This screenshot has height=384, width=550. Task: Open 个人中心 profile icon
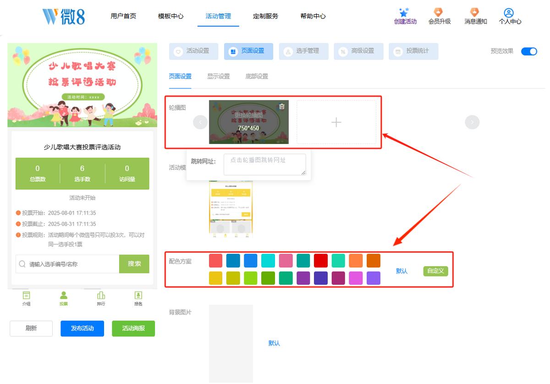click(x=509, y=12)
